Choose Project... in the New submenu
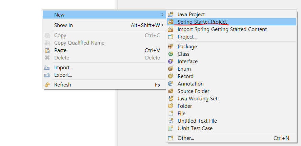This screenshot has width=301, height=146. click(x=231, y=37)
